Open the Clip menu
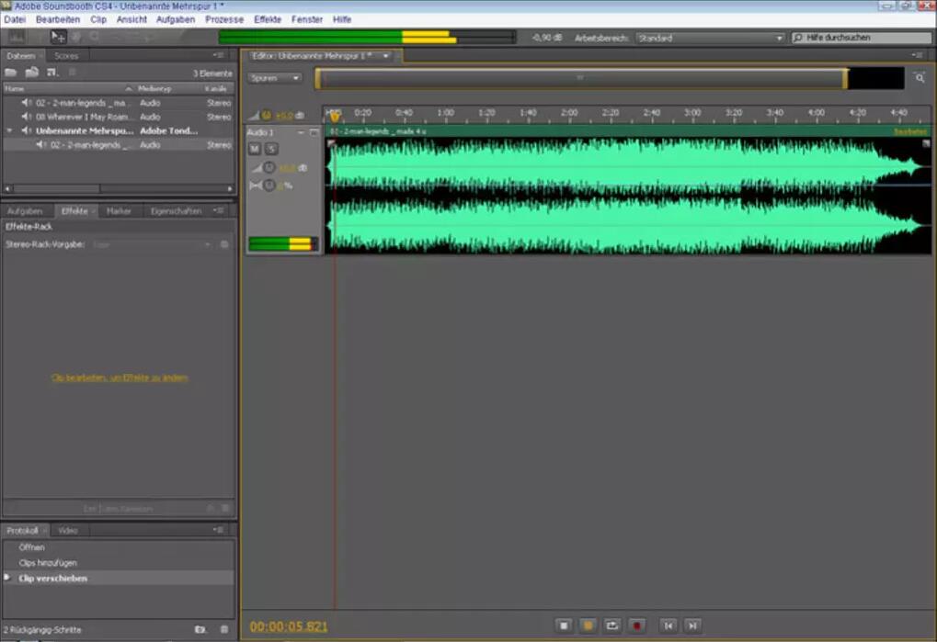The width and height of the screenshot is (937, 642). (98, 19)
